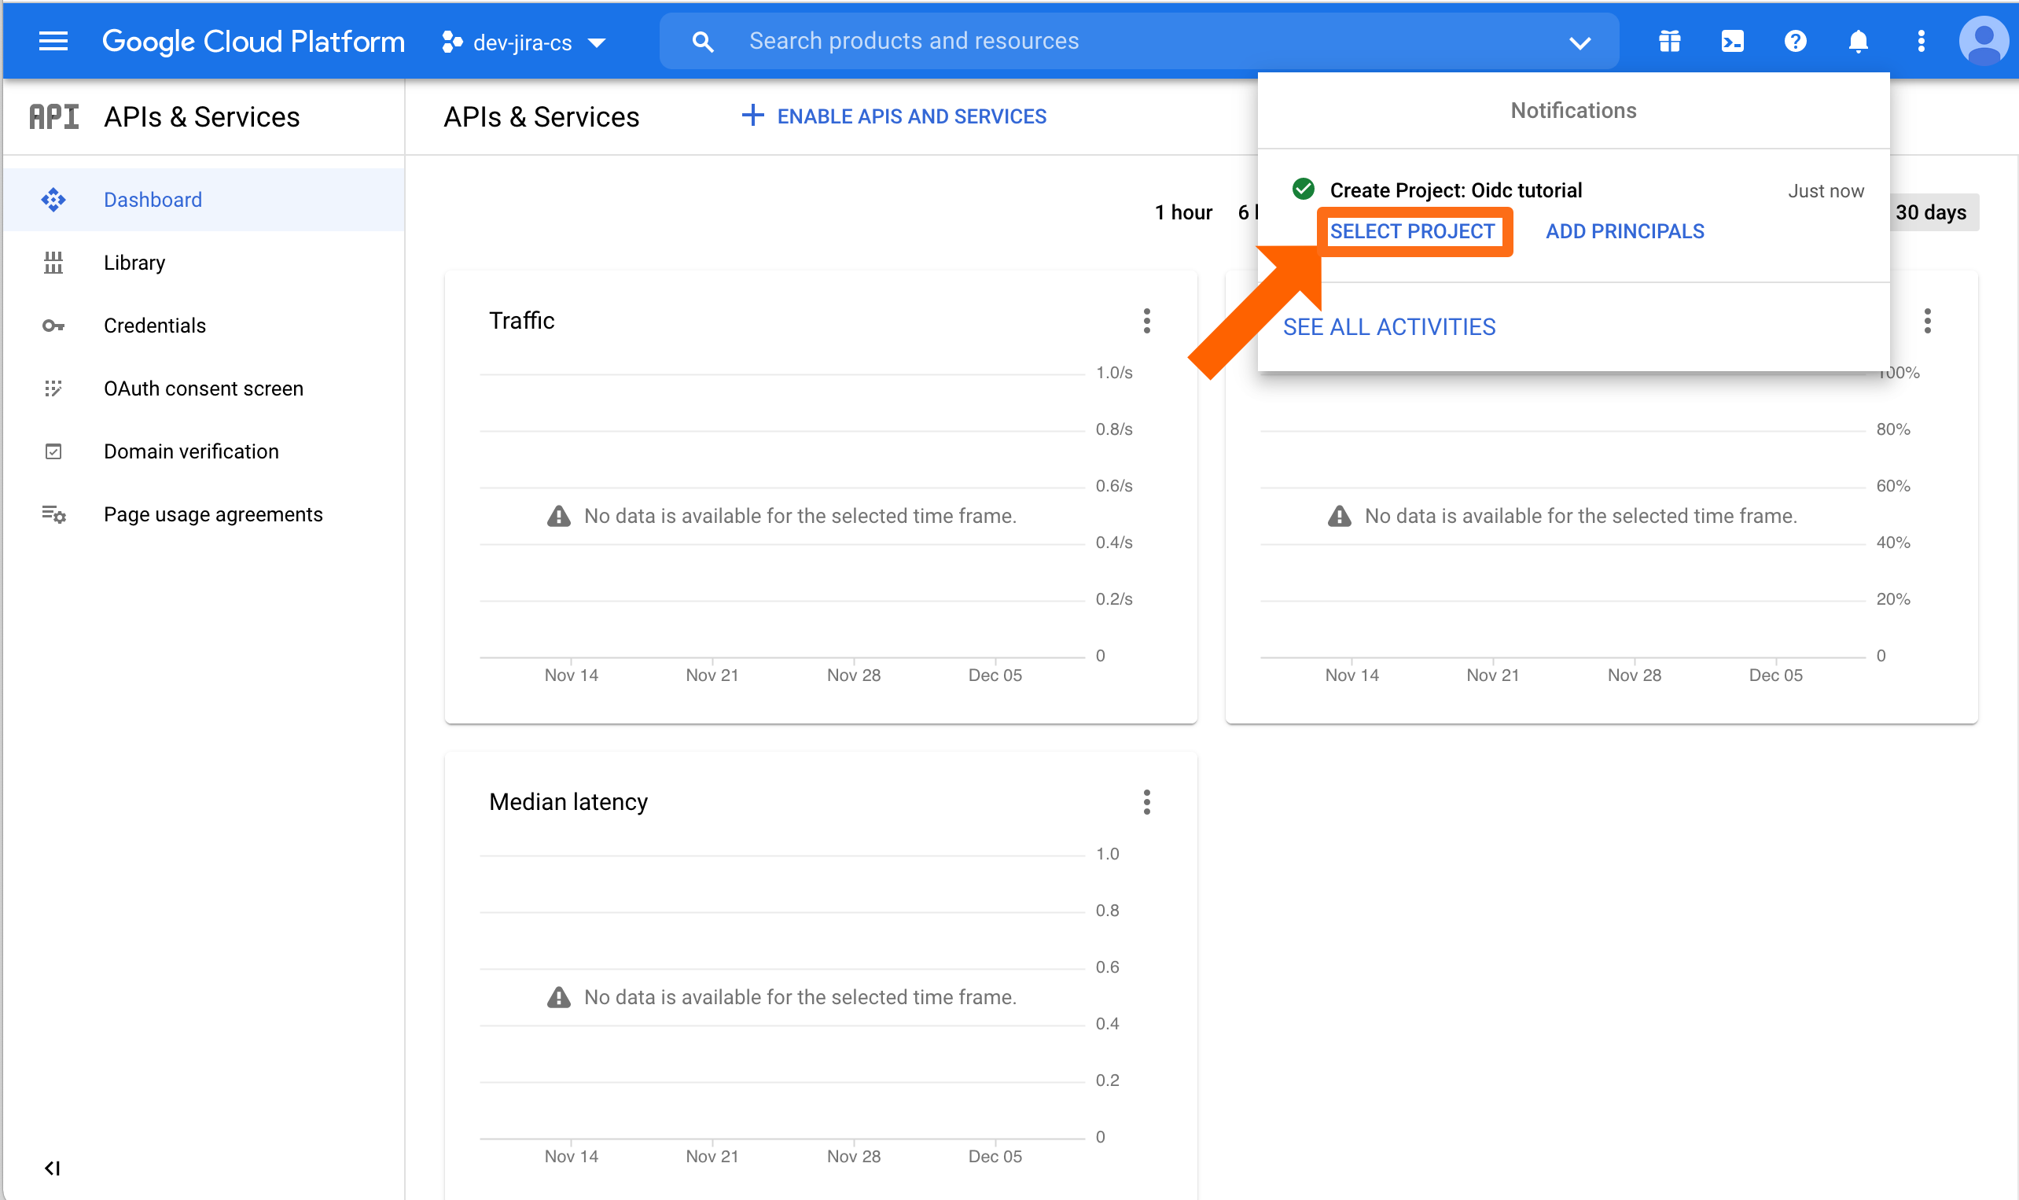Click the notifications bell icon
Image resolution: width=2019 pixels, height=1200 pixels.
[x=1858, y=41]
